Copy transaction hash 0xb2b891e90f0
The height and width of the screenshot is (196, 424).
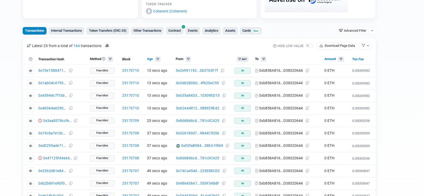pyautogui.click(x=71, y=183)
